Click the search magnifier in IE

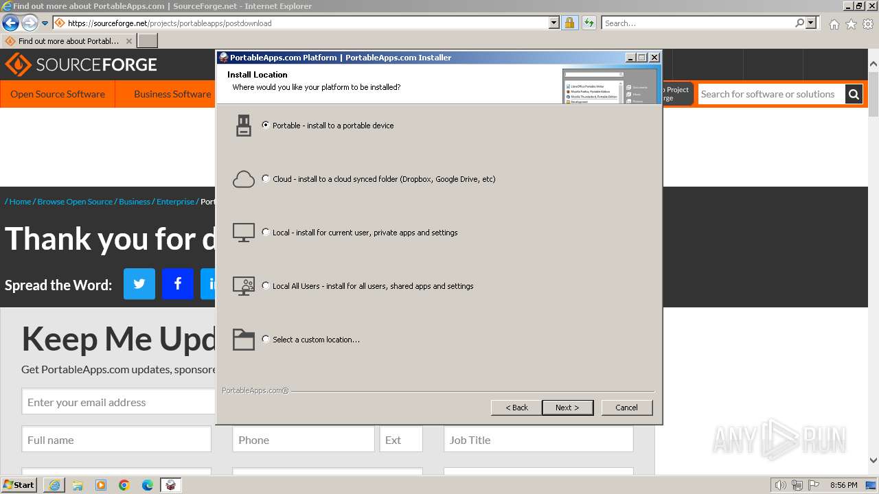pyautogui.click(x=799, y=23)
